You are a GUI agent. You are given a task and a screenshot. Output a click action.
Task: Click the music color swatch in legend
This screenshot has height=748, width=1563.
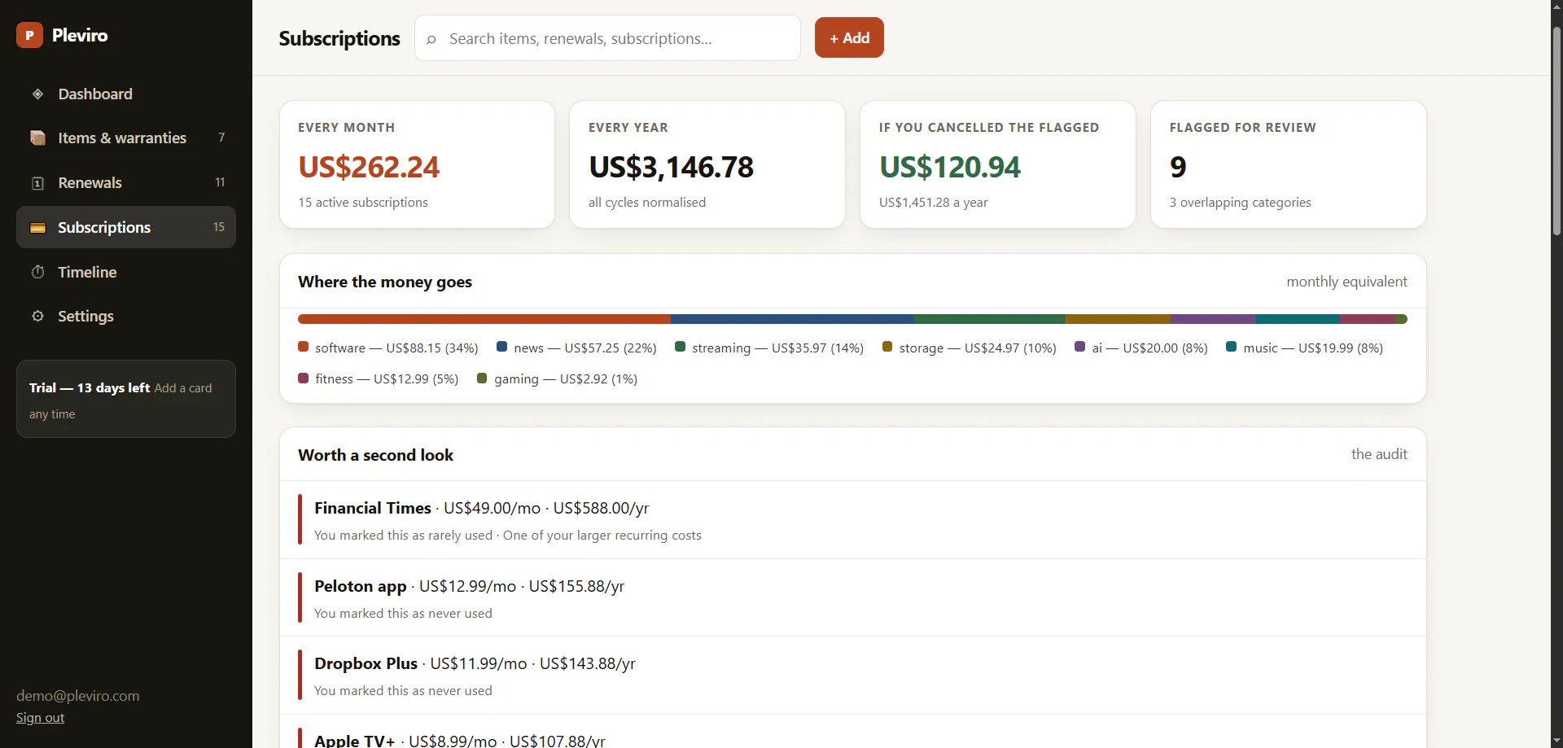point(1232,347)
